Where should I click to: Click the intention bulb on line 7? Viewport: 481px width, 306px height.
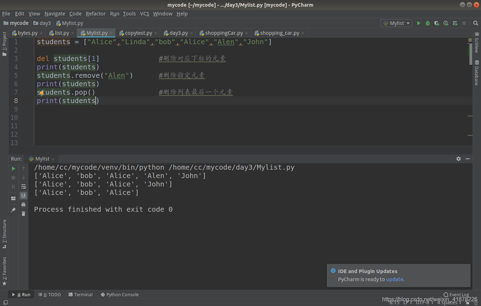(x=41, y=93)
